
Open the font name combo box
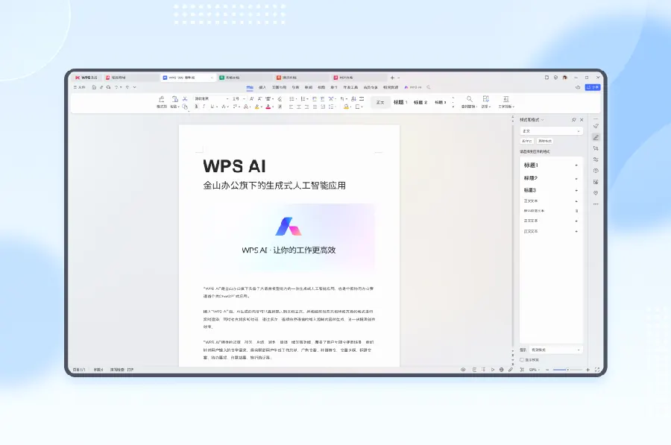coord(212,99)
